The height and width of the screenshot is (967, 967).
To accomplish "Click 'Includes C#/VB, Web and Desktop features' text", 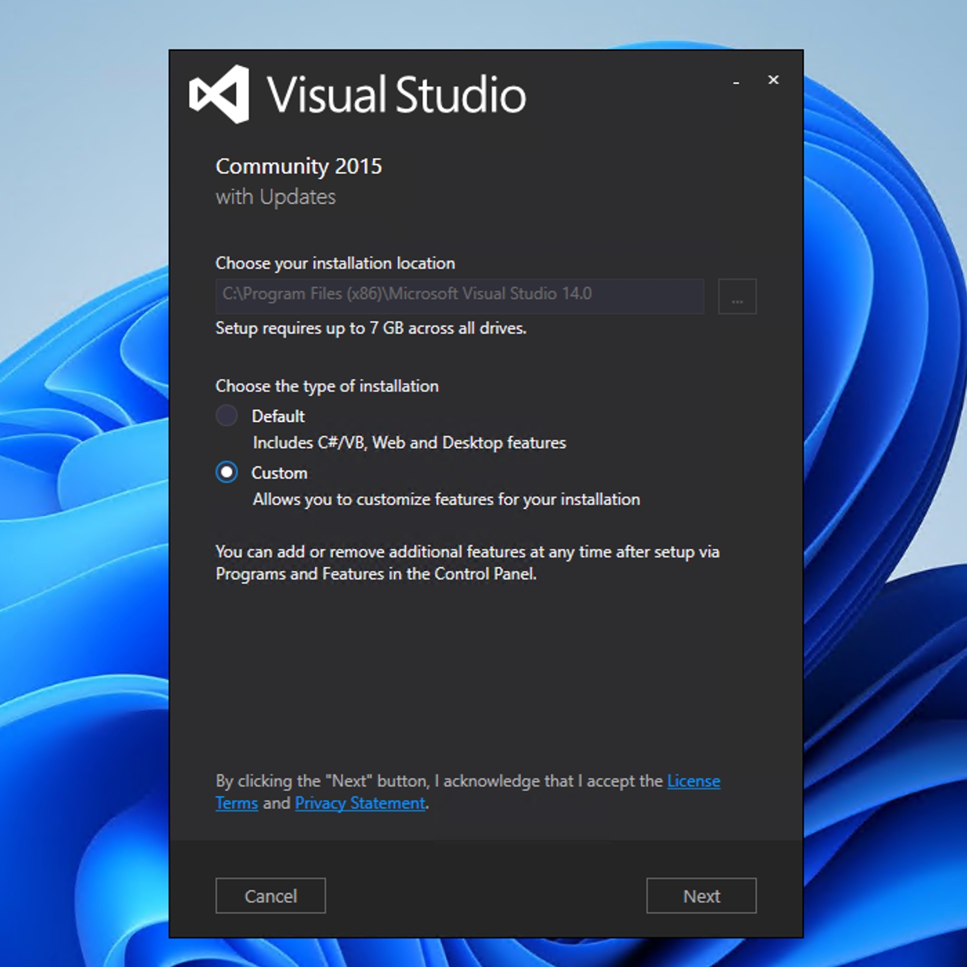I will click(x=409, y=443).
